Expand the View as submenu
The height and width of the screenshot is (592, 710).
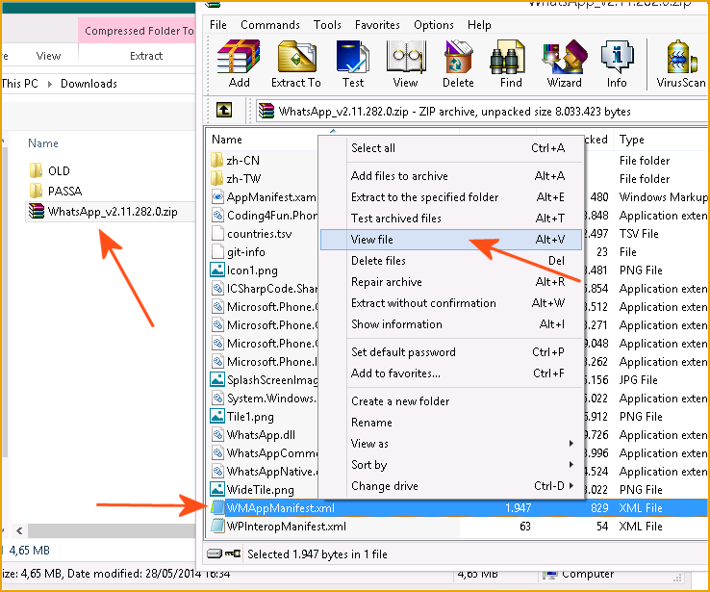click(451, 444)
